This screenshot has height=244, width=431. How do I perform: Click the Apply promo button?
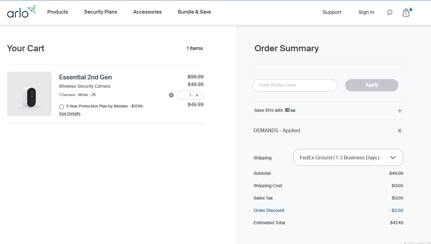[372, 85]
